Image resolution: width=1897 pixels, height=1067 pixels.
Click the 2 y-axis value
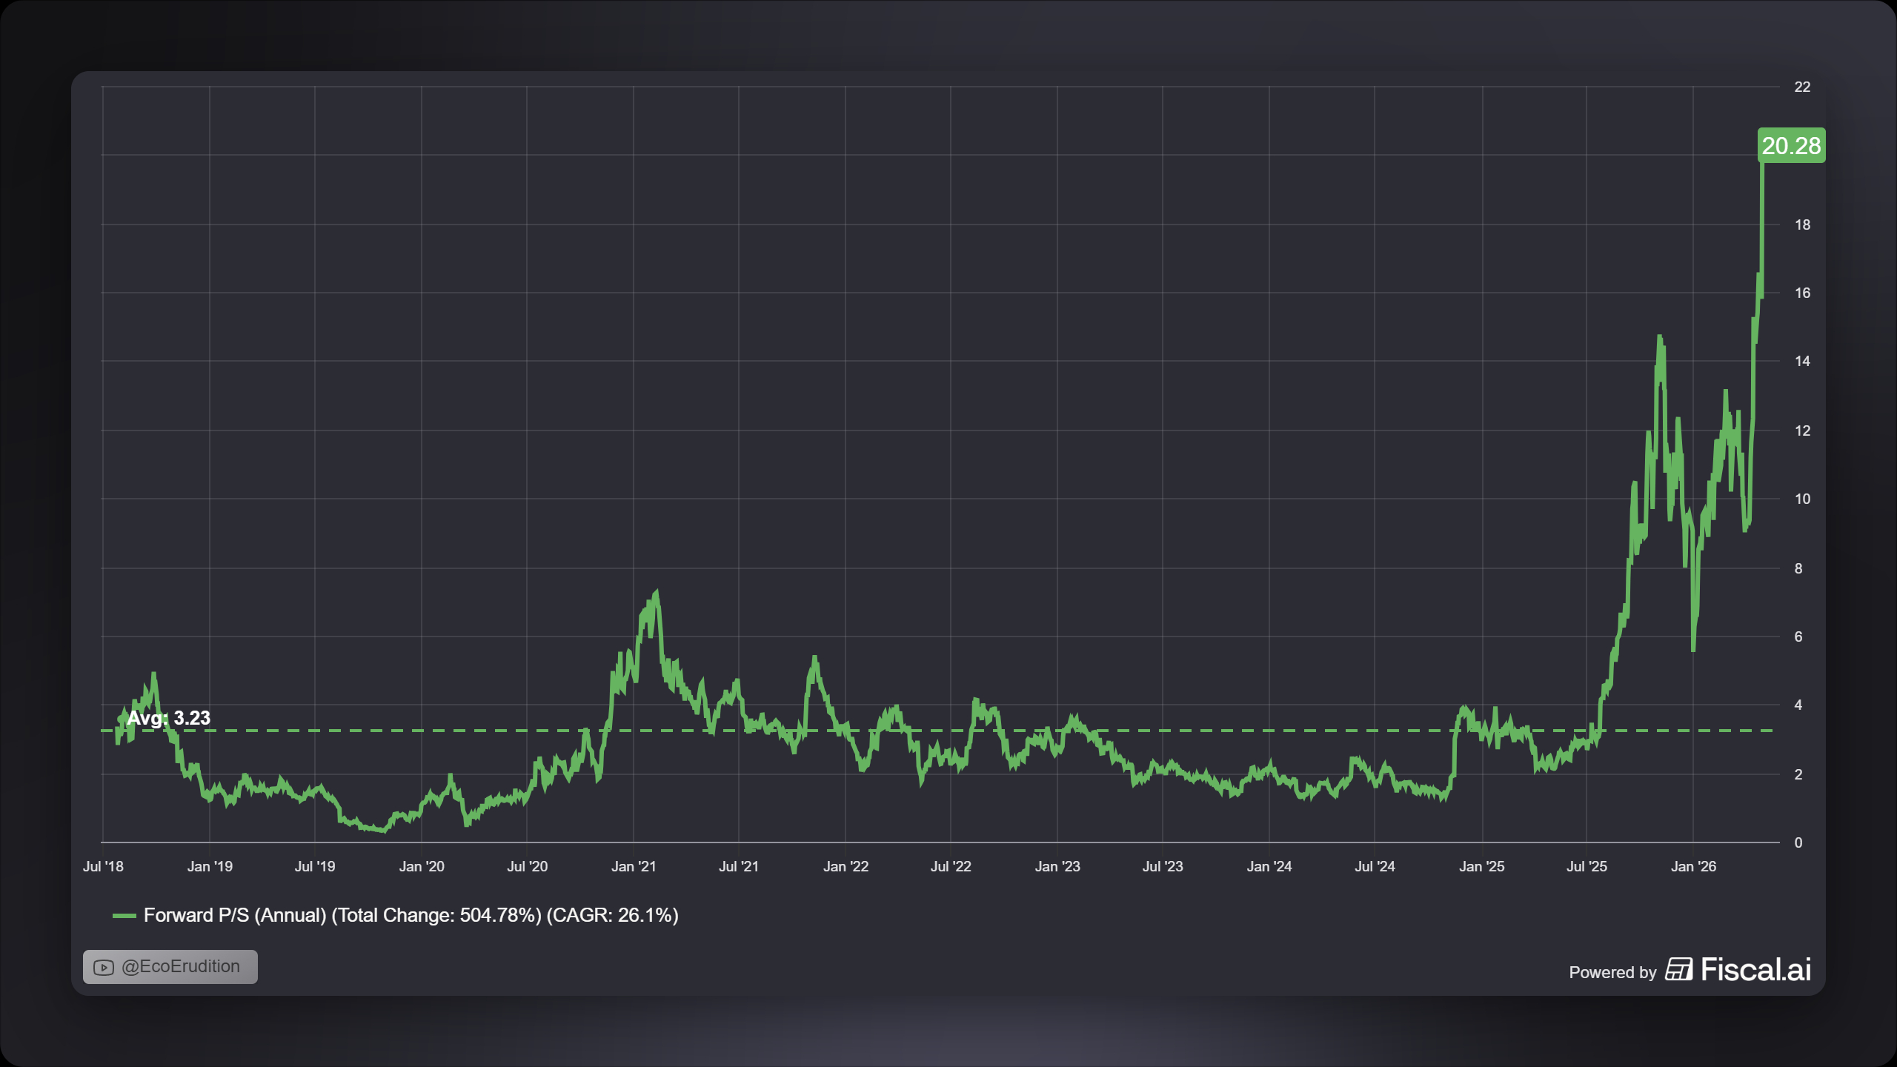(x=1798, y=774)
